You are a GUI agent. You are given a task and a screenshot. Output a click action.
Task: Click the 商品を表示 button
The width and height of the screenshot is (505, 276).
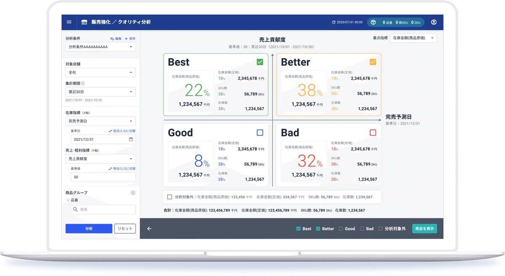click(425, 228)
